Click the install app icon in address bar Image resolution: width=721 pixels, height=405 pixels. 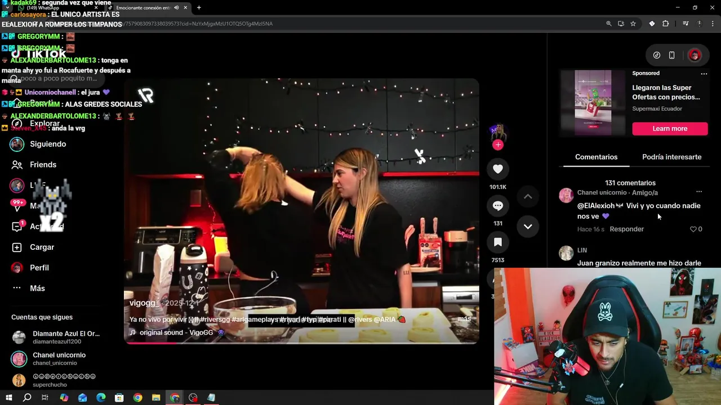[621, 24]
